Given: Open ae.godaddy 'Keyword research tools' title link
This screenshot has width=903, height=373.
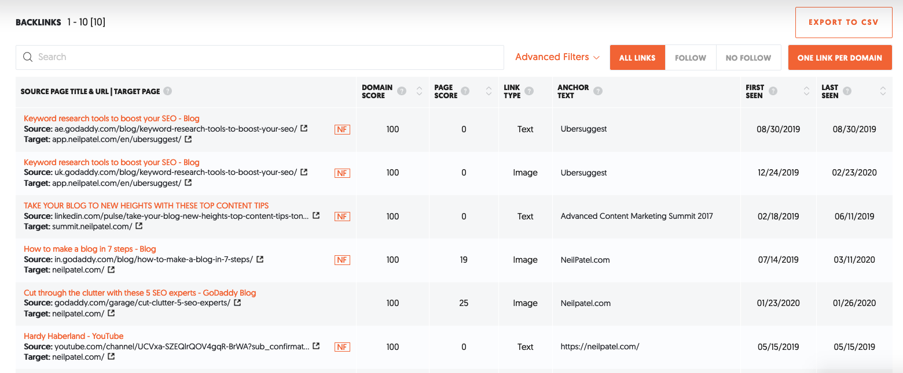Looking at the screenshot, I should [112, 118].
